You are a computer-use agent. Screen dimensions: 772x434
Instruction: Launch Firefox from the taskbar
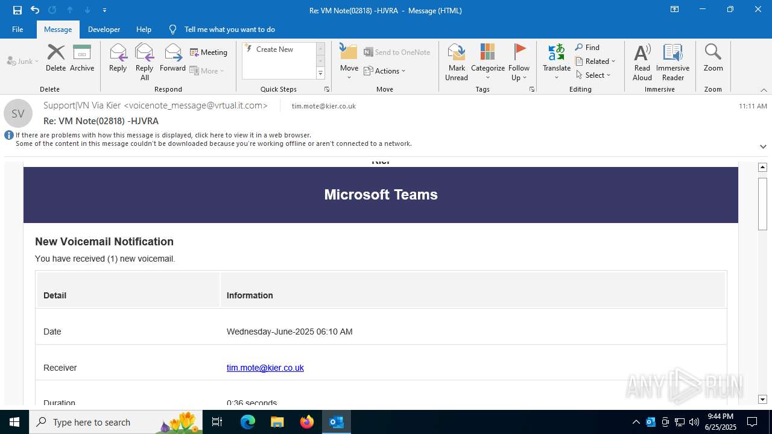pos(307,422)
